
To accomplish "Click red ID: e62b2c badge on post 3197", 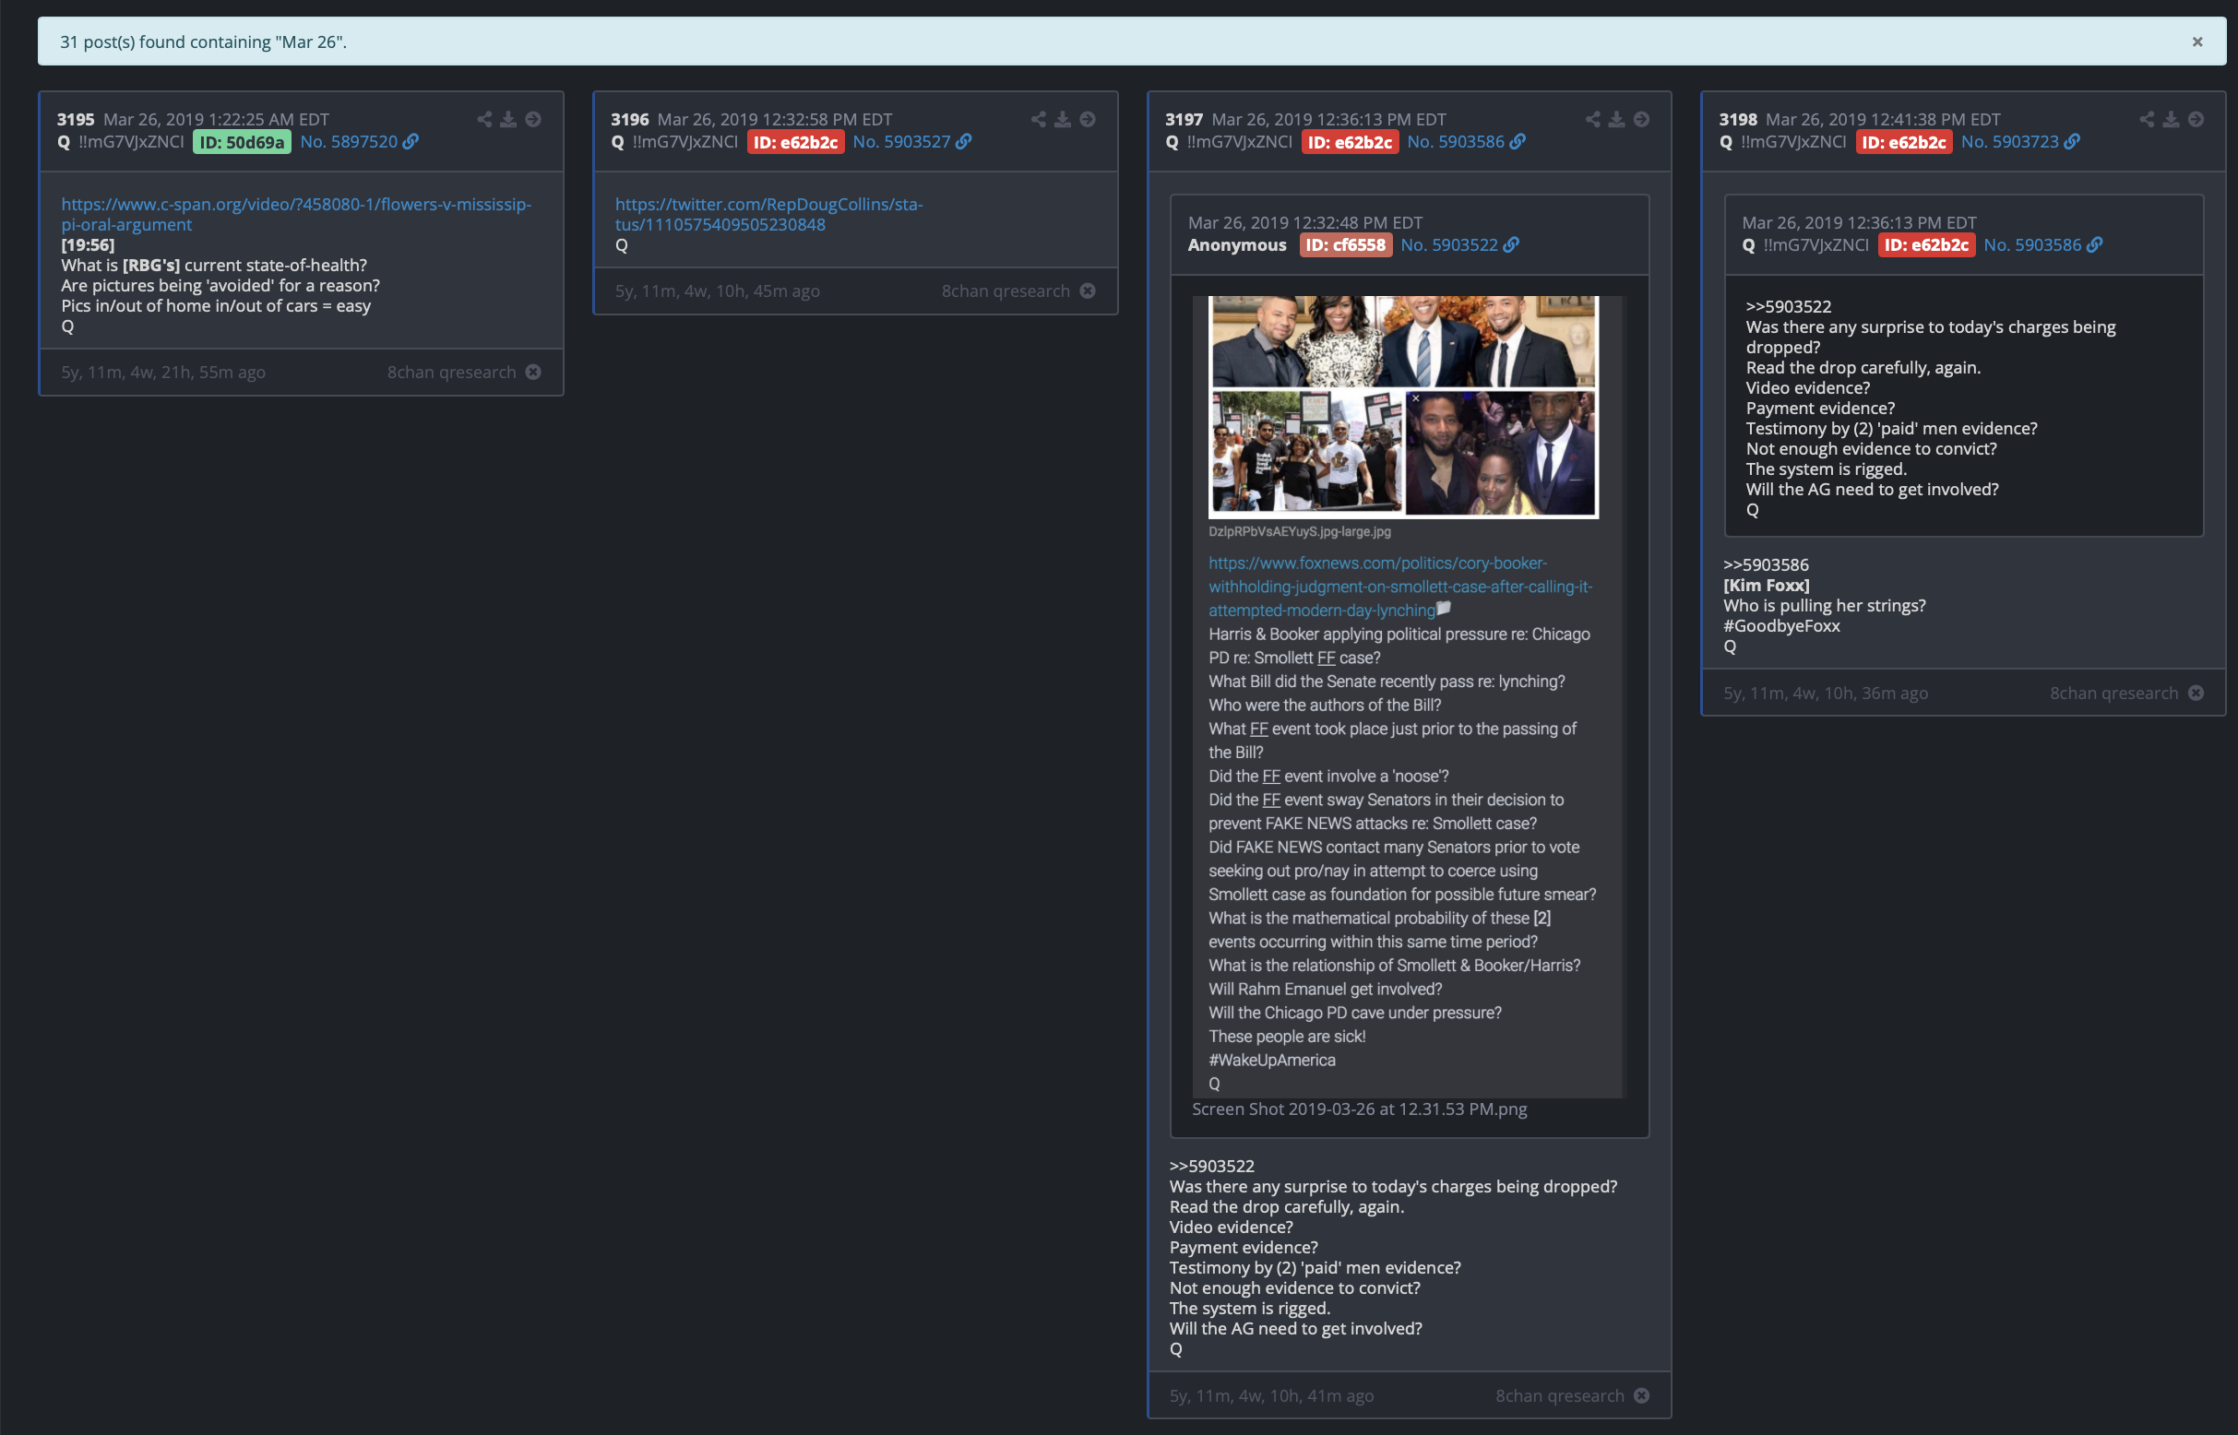I will tap(1350, 142).
